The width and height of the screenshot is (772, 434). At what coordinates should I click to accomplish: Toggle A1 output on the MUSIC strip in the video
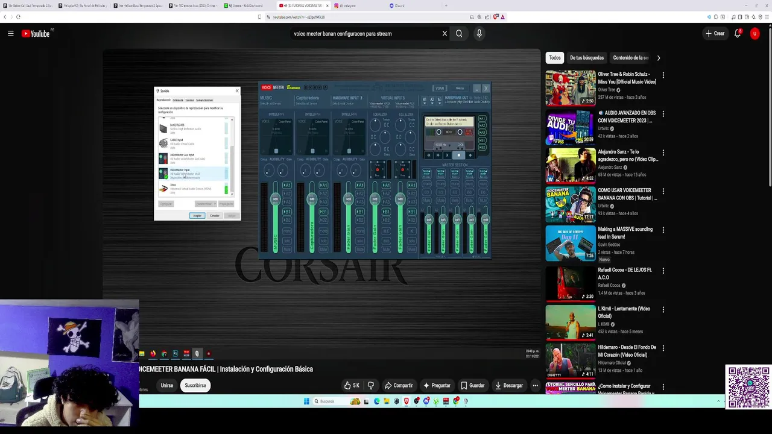287,185
